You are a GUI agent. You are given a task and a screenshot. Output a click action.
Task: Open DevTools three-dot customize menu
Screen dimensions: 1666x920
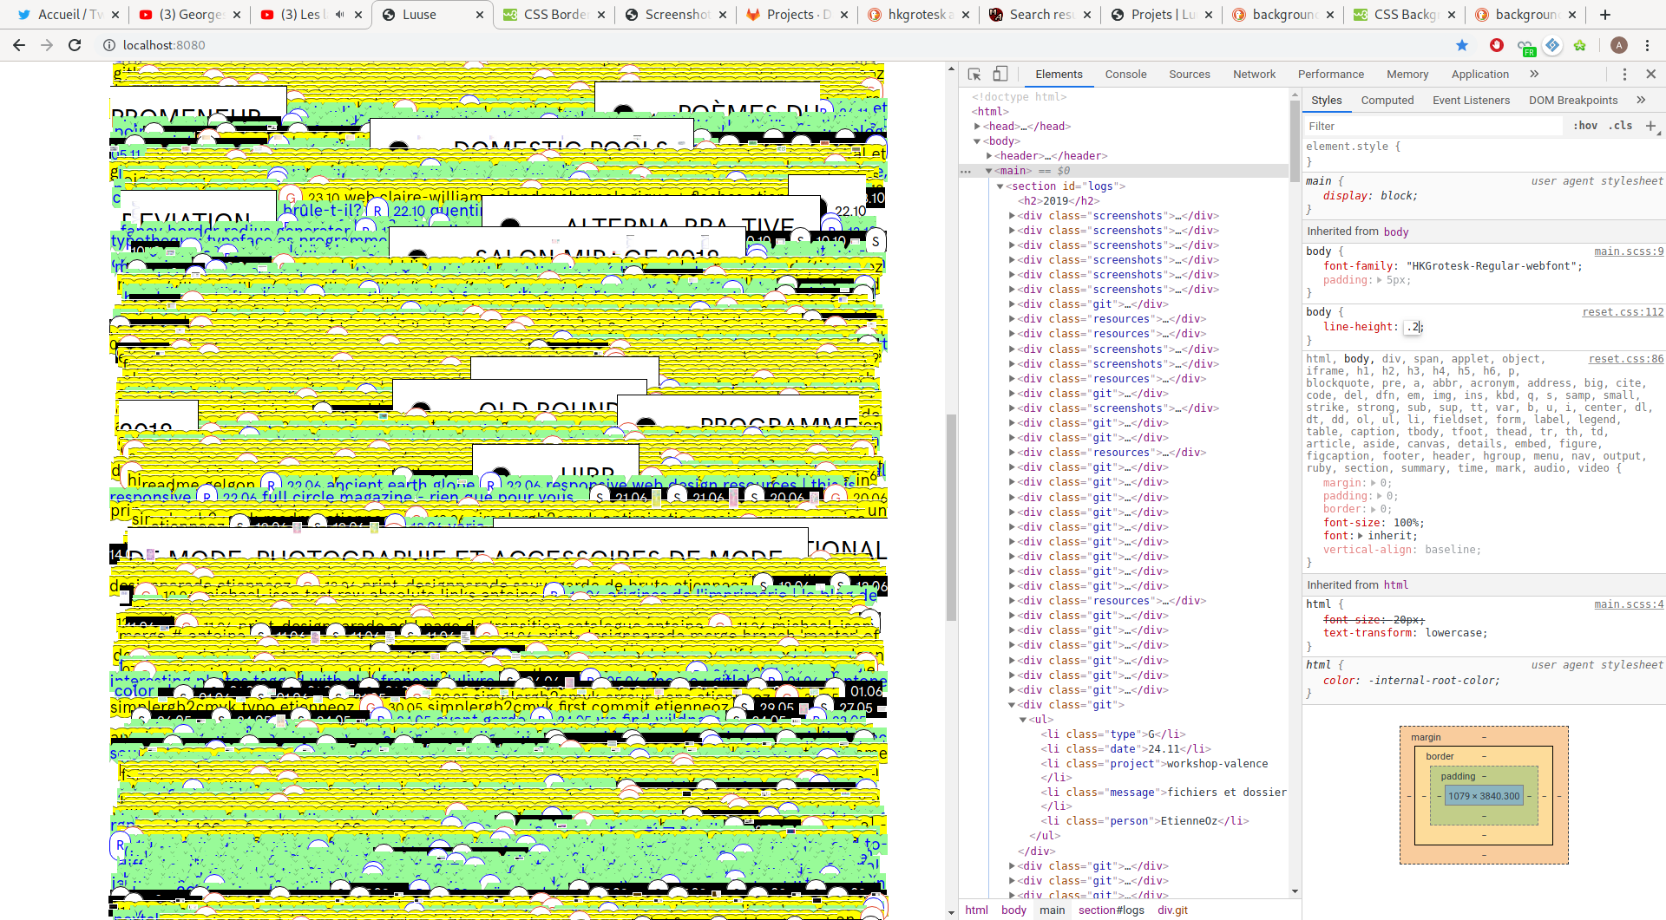[x=1624, y=75]
